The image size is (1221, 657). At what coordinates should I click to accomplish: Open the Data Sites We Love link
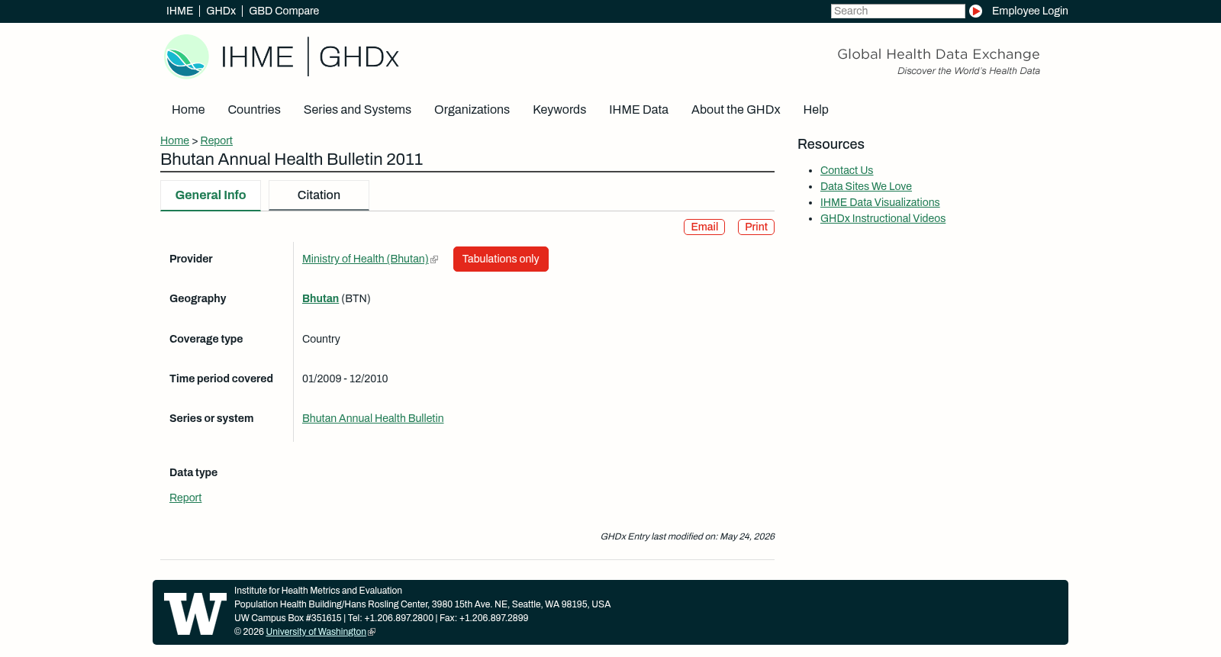point(866,187)
